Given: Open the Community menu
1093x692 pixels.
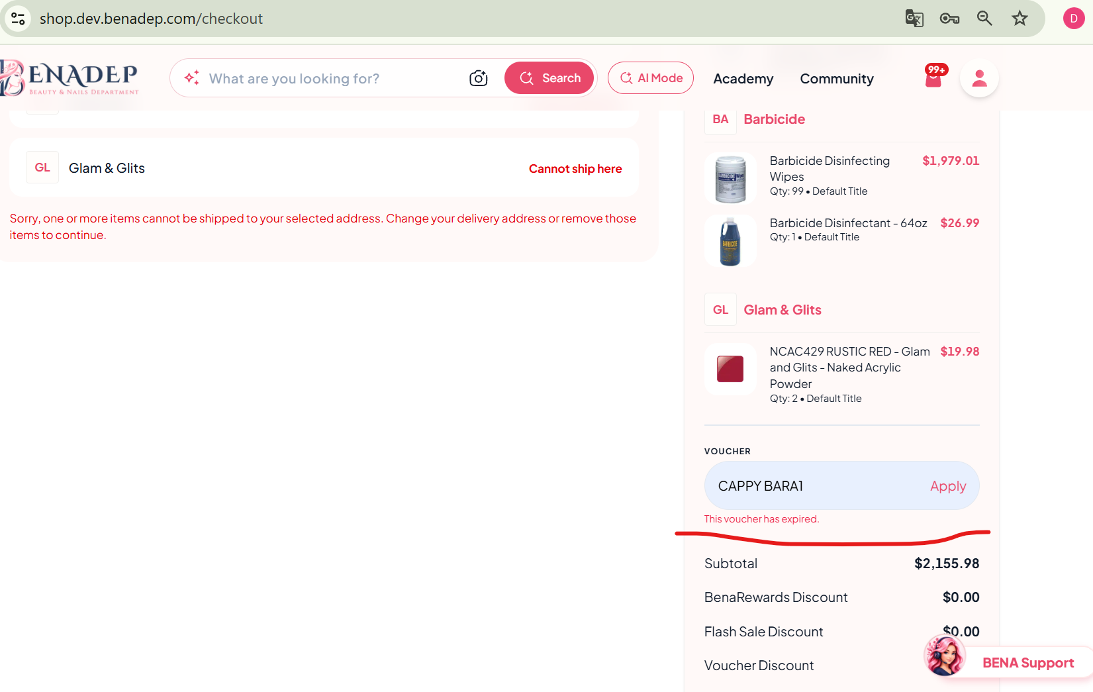Looking at the screenshot, I should pos(836,79).
